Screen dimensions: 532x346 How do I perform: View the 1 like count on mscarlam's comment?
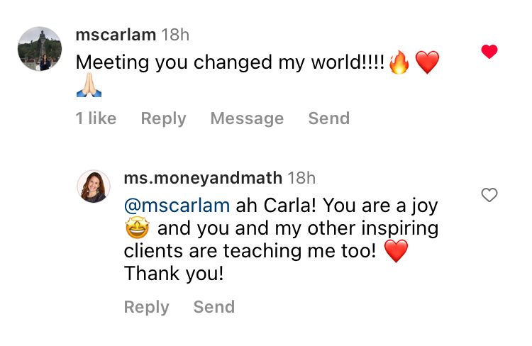[96, 118]
